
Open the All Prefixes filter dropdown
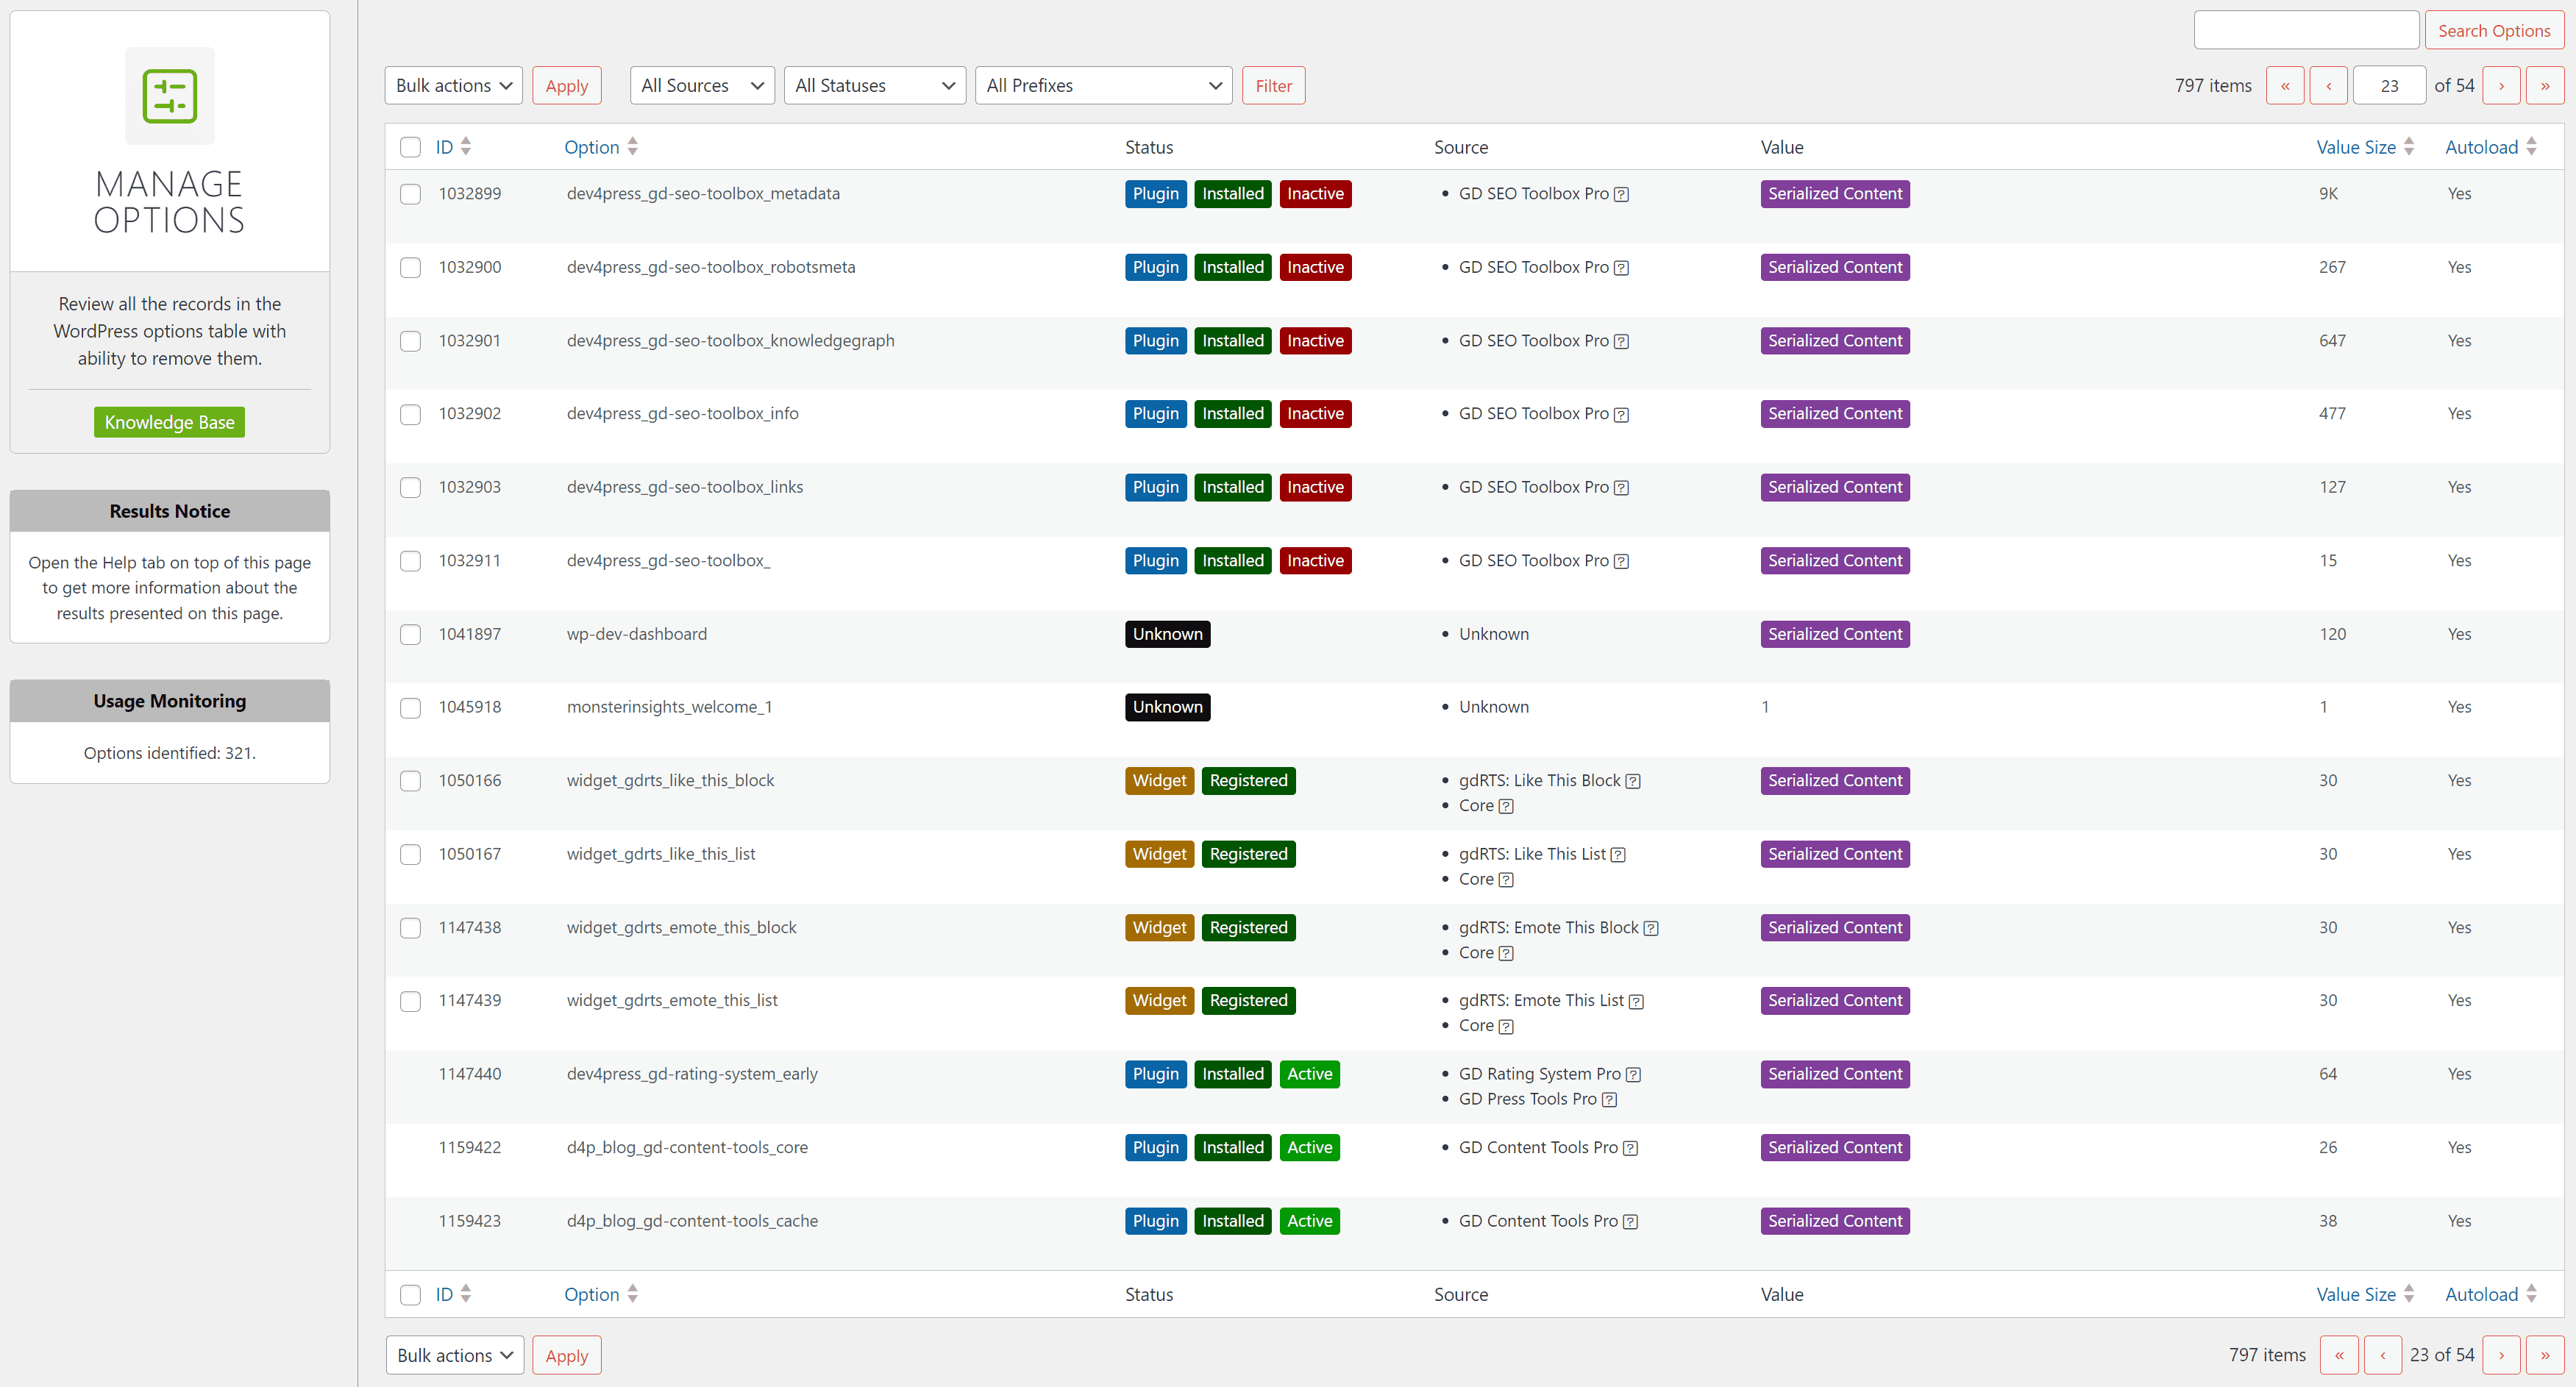click(x=1104, y=86)
